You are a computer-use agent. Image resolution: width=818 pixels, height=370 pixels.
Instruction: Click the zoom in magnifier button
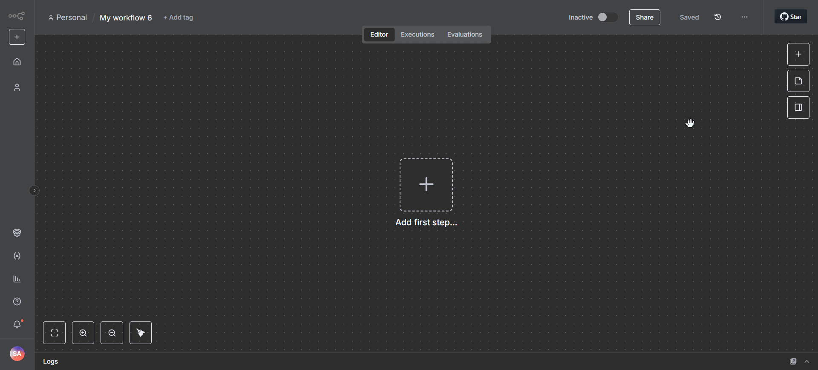point(83,333)
